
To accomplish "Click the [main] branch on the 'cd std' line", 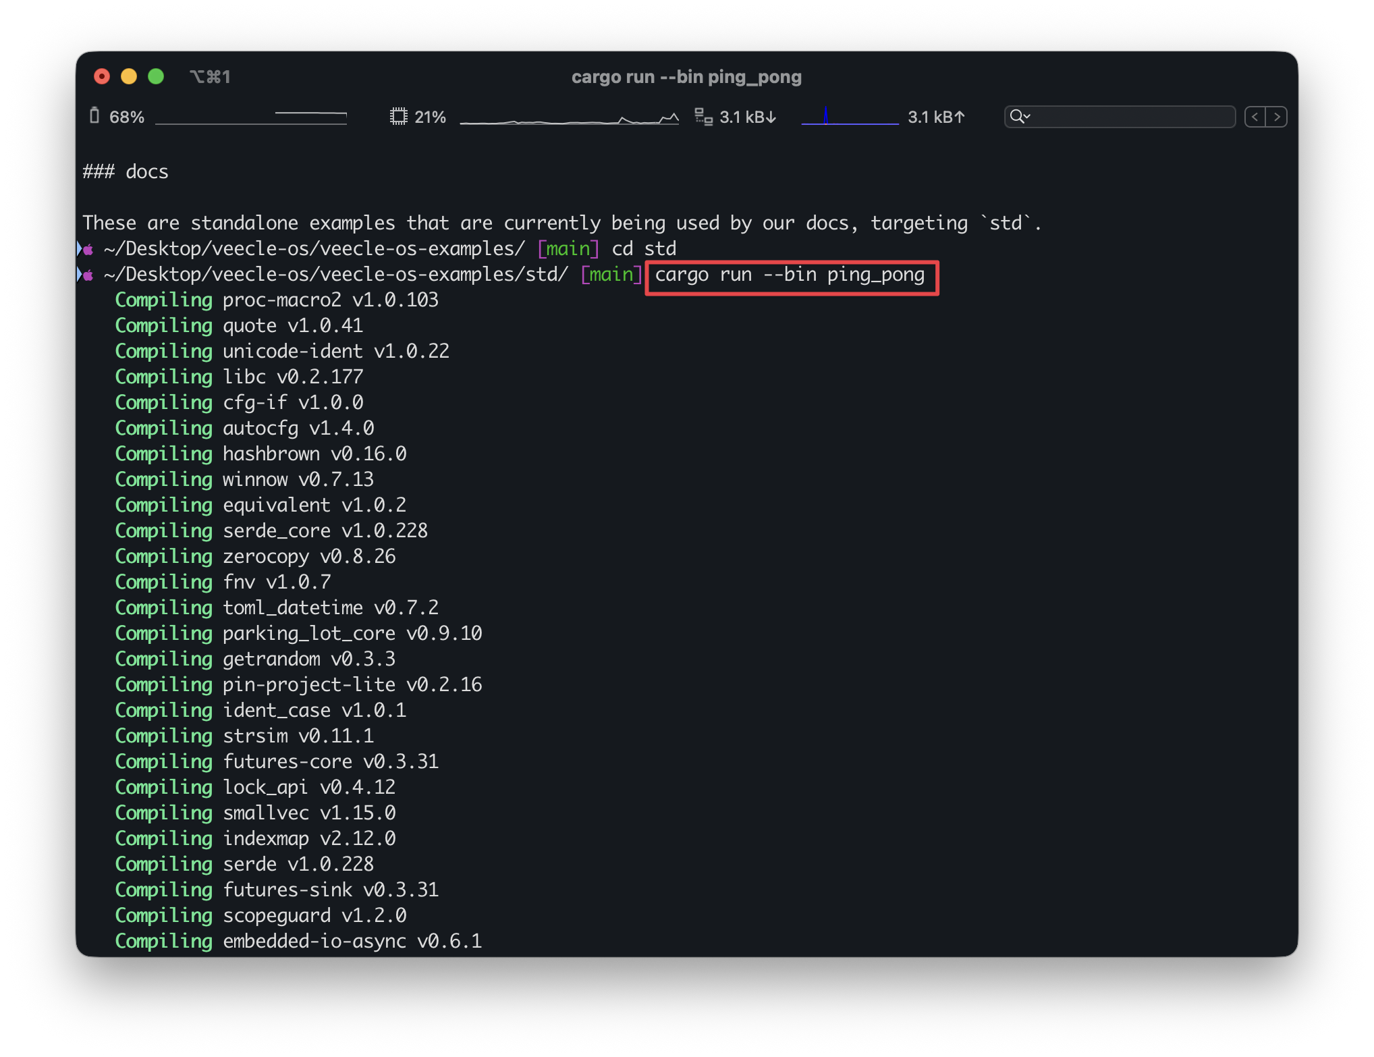I will [x=568, y=249].
